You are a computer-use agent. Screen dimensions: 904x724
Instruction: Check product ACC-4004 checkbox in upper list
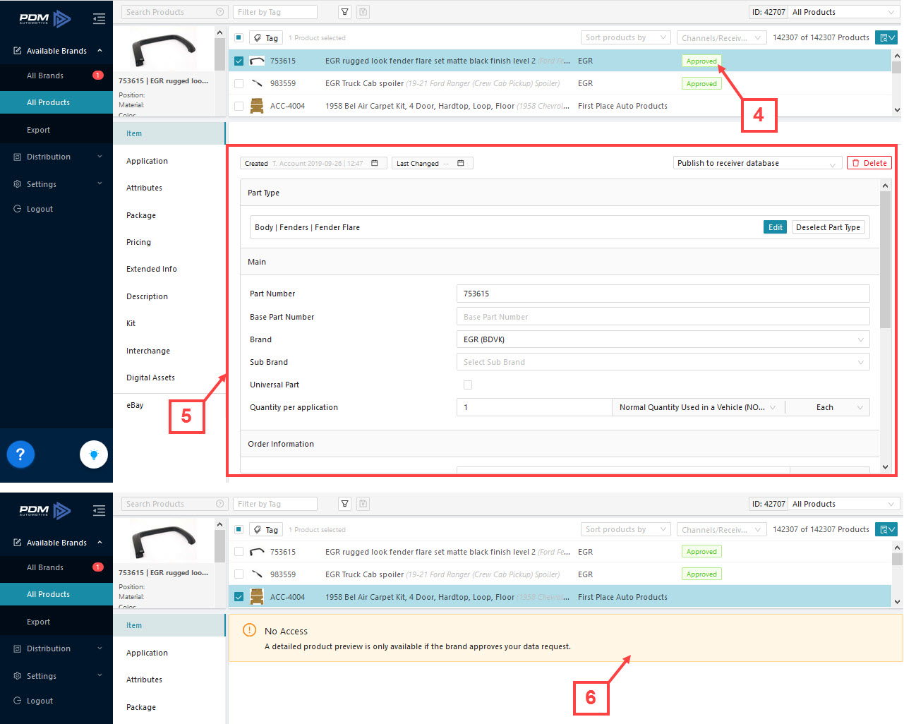[x=239, y=106]
